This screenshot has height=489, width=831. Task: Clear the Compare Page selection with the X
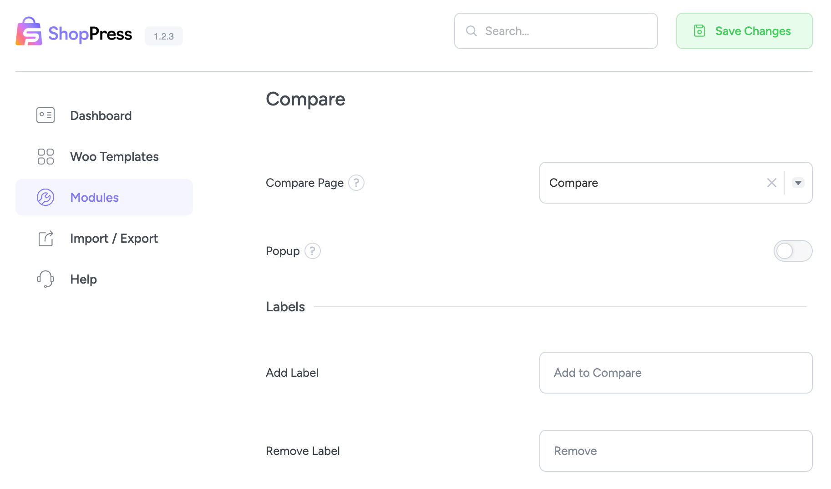point(772,183)
